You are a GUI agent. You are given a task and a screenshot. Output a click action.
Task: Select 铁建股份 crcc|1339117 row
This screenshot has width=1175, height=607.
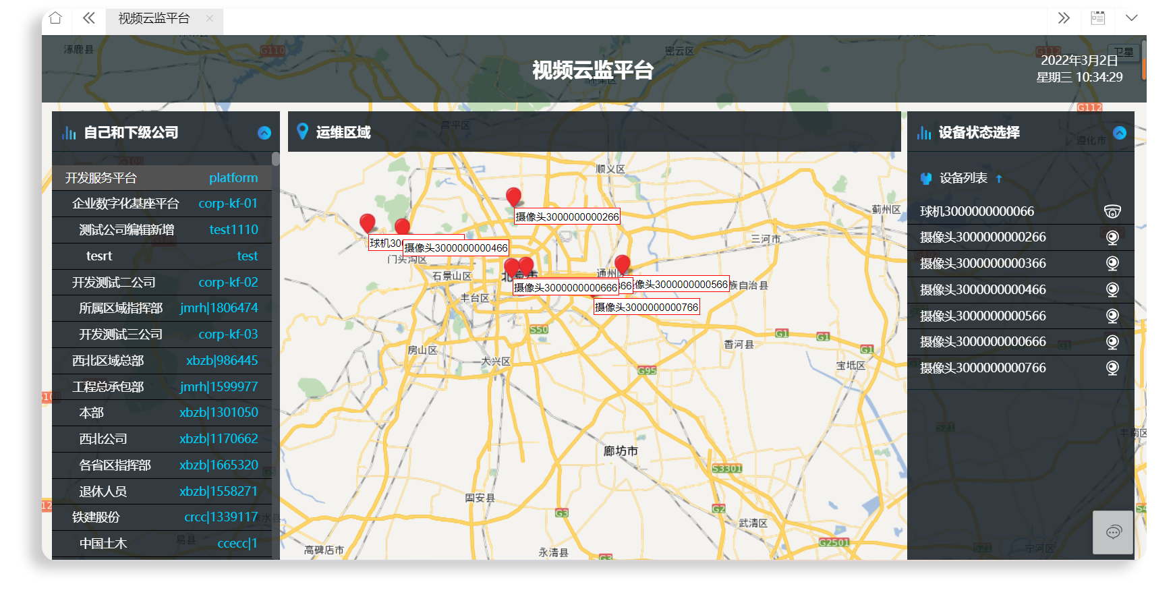tap(162, 517)
